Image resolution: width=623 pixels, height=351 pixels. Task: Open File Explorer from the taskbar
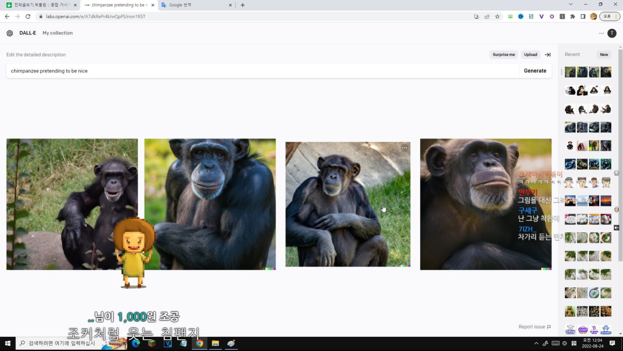pyautogui.click(x=215, y=344)
